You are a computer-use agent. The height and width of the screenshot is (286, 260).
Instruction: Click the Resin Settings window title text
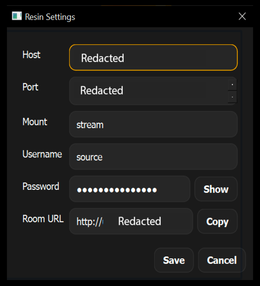50,17
